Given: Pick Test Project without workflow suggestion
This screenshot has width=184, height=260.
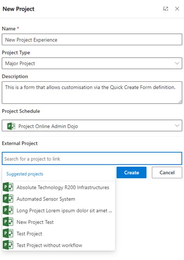Looking at the screenshot, I should 59,245.
